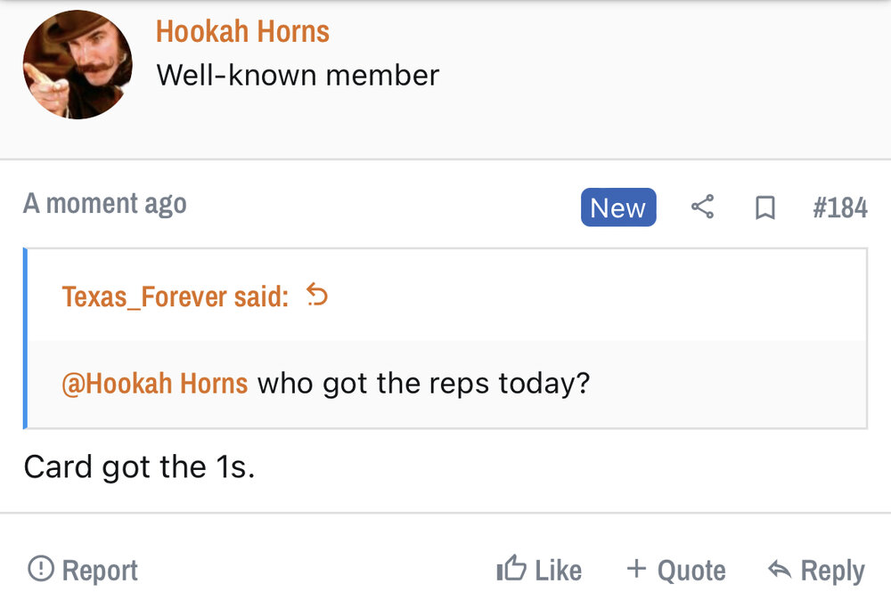Hit the thumbs-up icon to like the post
The image size is (891, 600).
511,569
